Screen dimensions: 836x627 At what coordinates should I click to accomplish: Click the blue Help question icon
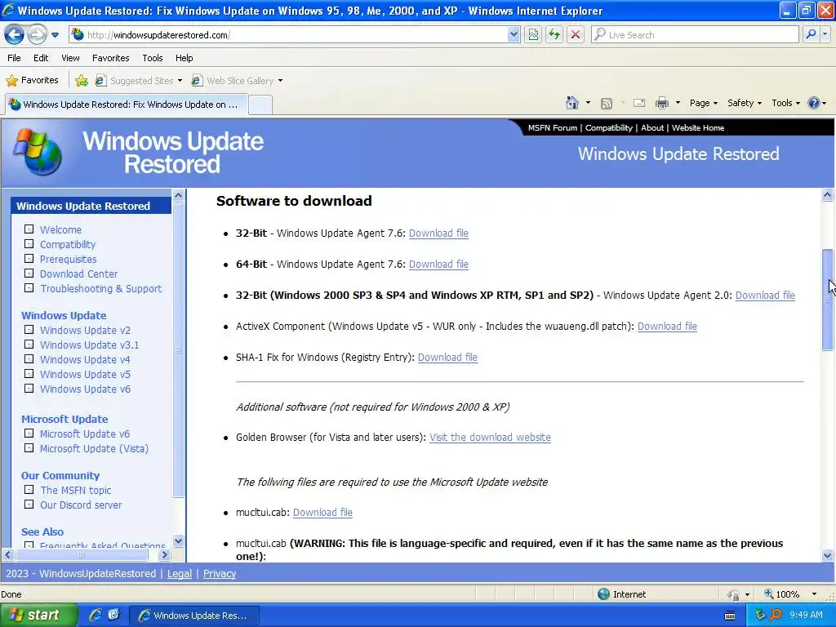814,103
